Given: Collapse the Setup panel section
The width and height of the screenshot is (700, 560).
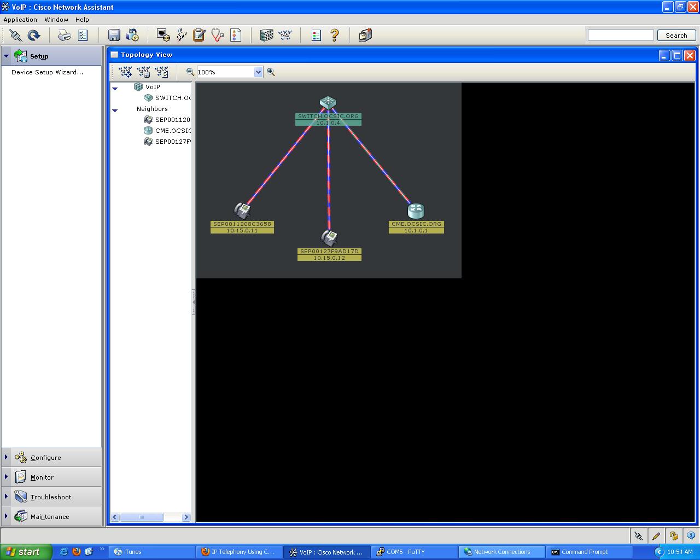Looking at the screenshot, I should 6,56.
